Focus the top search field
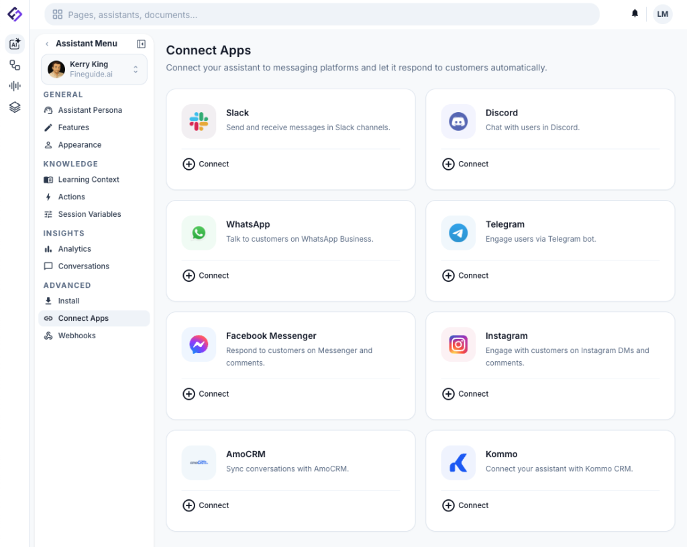The height and width of the screenshot is (547, 687). (322, 14)
